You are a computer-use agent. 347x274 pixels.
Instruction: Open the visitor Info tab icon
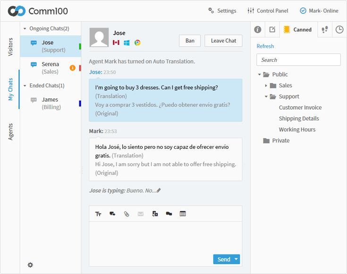pos(258,29)
